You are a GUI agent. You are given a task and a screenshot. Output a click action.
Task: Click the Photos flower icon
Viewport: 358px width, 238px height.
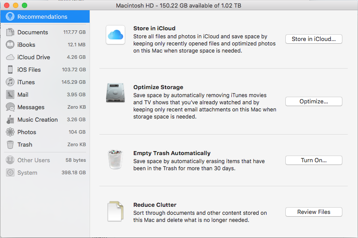pyautogui.click(x=10, y=132)
